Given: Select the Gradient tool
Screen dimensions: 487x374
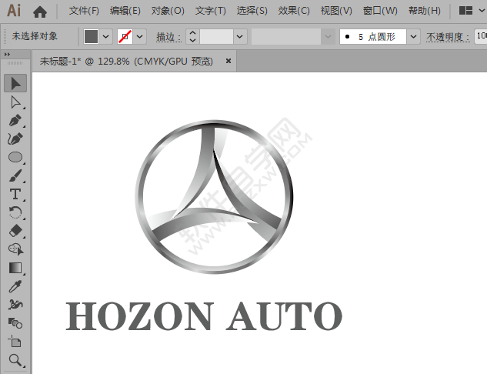Looking at the screenshot, I should click(x=15, y=268).
